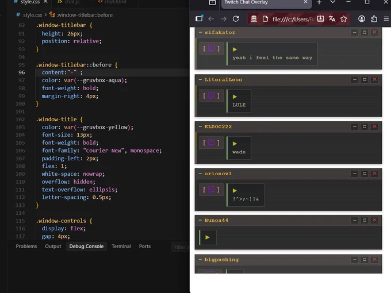
Task: Click line number 102 in the gutter
Action: pos(20,119)
